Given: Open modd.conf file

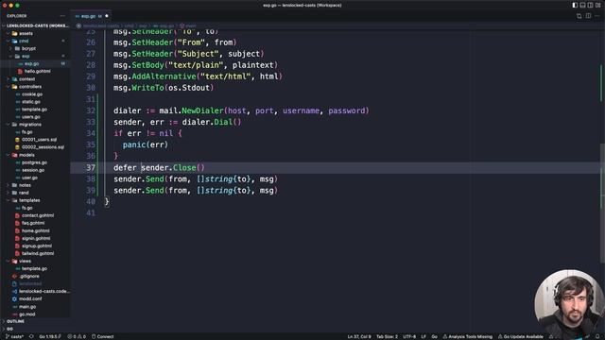Looking at the screenshot, I should tap(29, 298).
